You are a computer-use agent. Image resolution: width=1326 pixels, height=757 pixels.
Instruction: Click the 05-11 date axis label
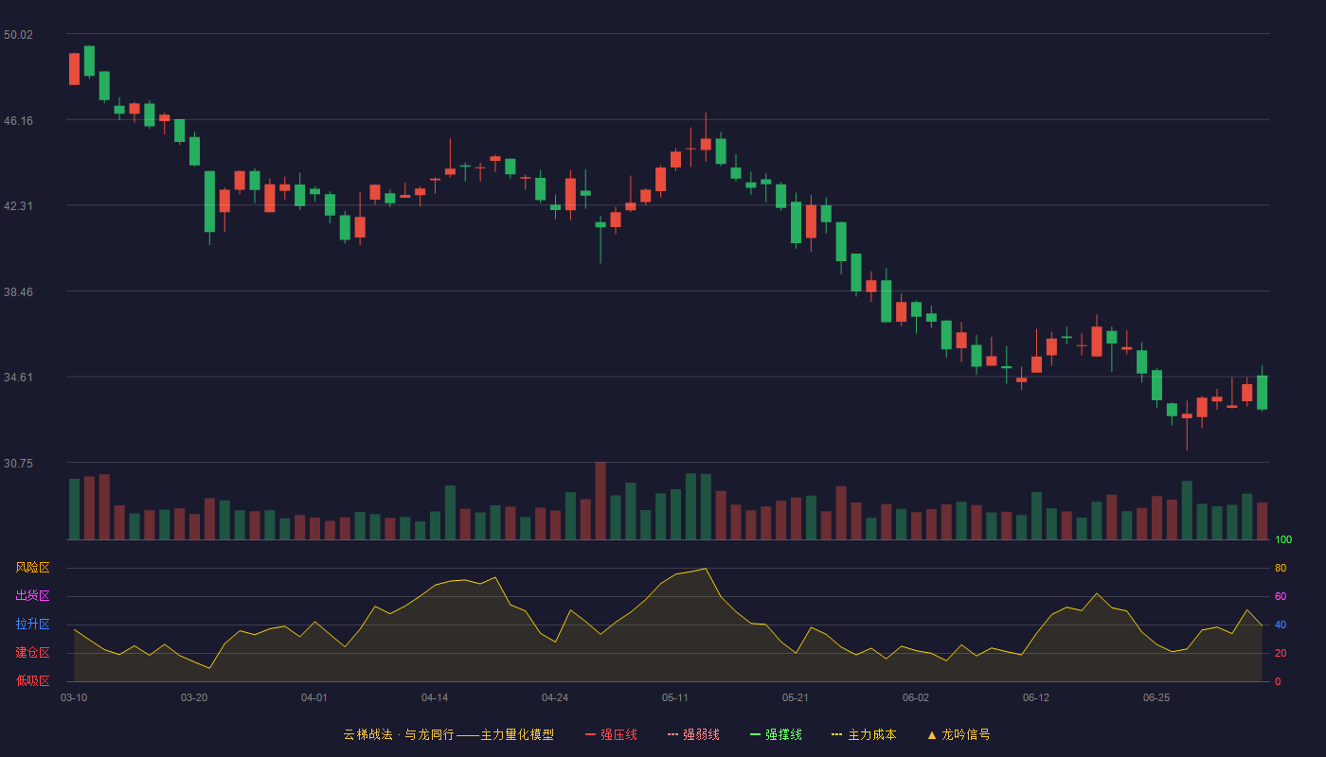coord(675,697)
